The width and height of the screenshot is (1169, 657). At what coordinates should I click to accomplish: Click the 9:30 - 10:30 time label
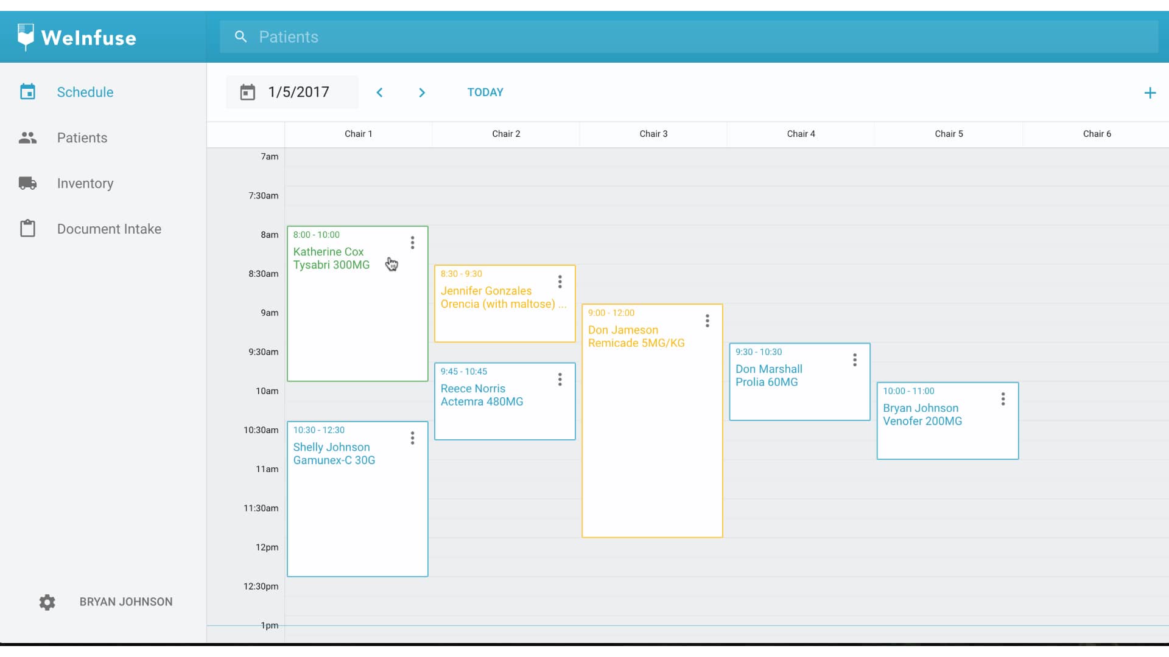pyautogui.click(x=759, y=352)
